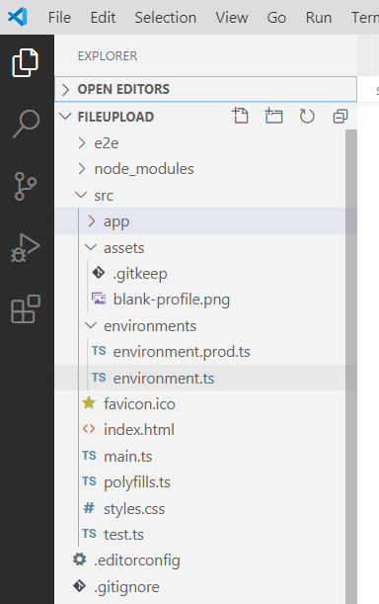Click the TS icon of test.ts
Image resolution: width=379 pixels, height=604 pixels.
(x=89, y=534)
